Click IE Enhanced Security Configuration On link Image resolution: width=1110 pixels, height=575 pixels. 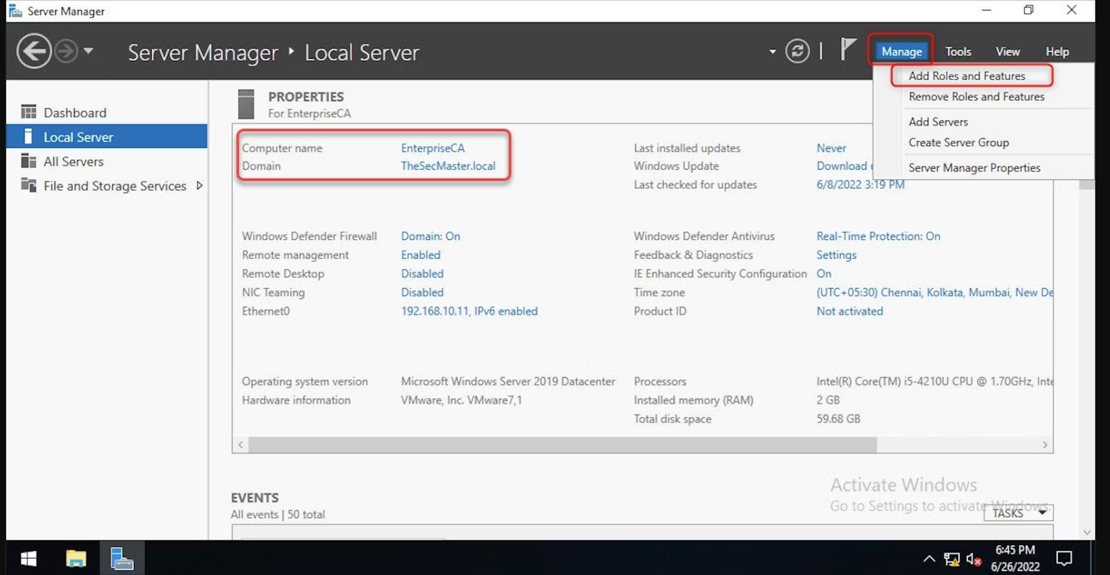824,273
